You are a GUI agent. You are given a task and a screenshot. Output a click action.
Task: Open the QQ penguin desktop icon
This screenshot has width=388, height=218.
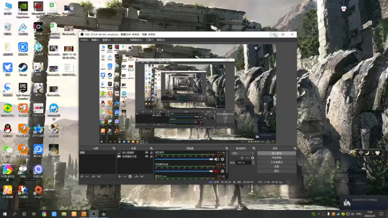coord(8,130)
